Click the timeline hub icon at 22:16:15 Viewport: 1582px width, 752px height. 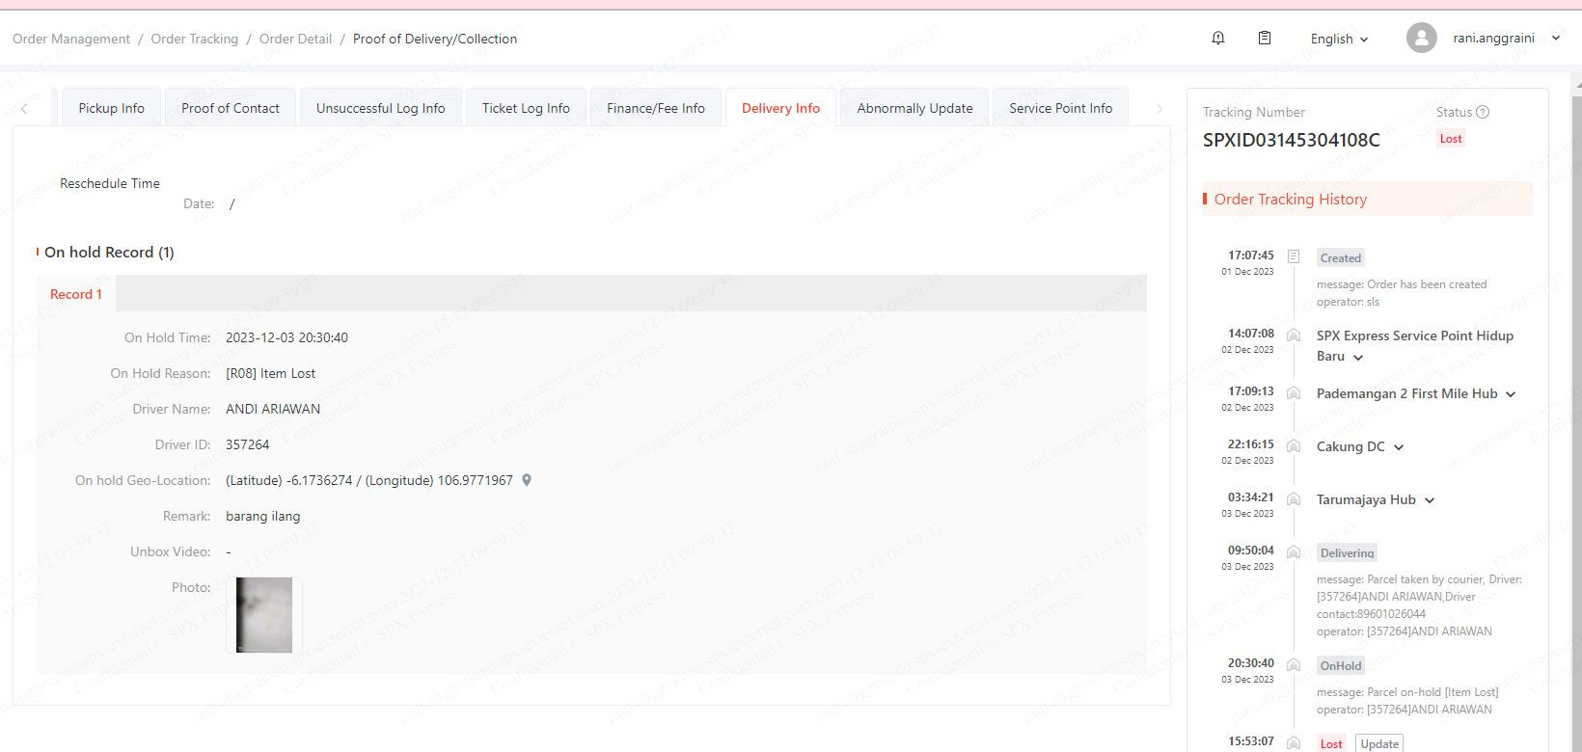(x=1294, y=445)
